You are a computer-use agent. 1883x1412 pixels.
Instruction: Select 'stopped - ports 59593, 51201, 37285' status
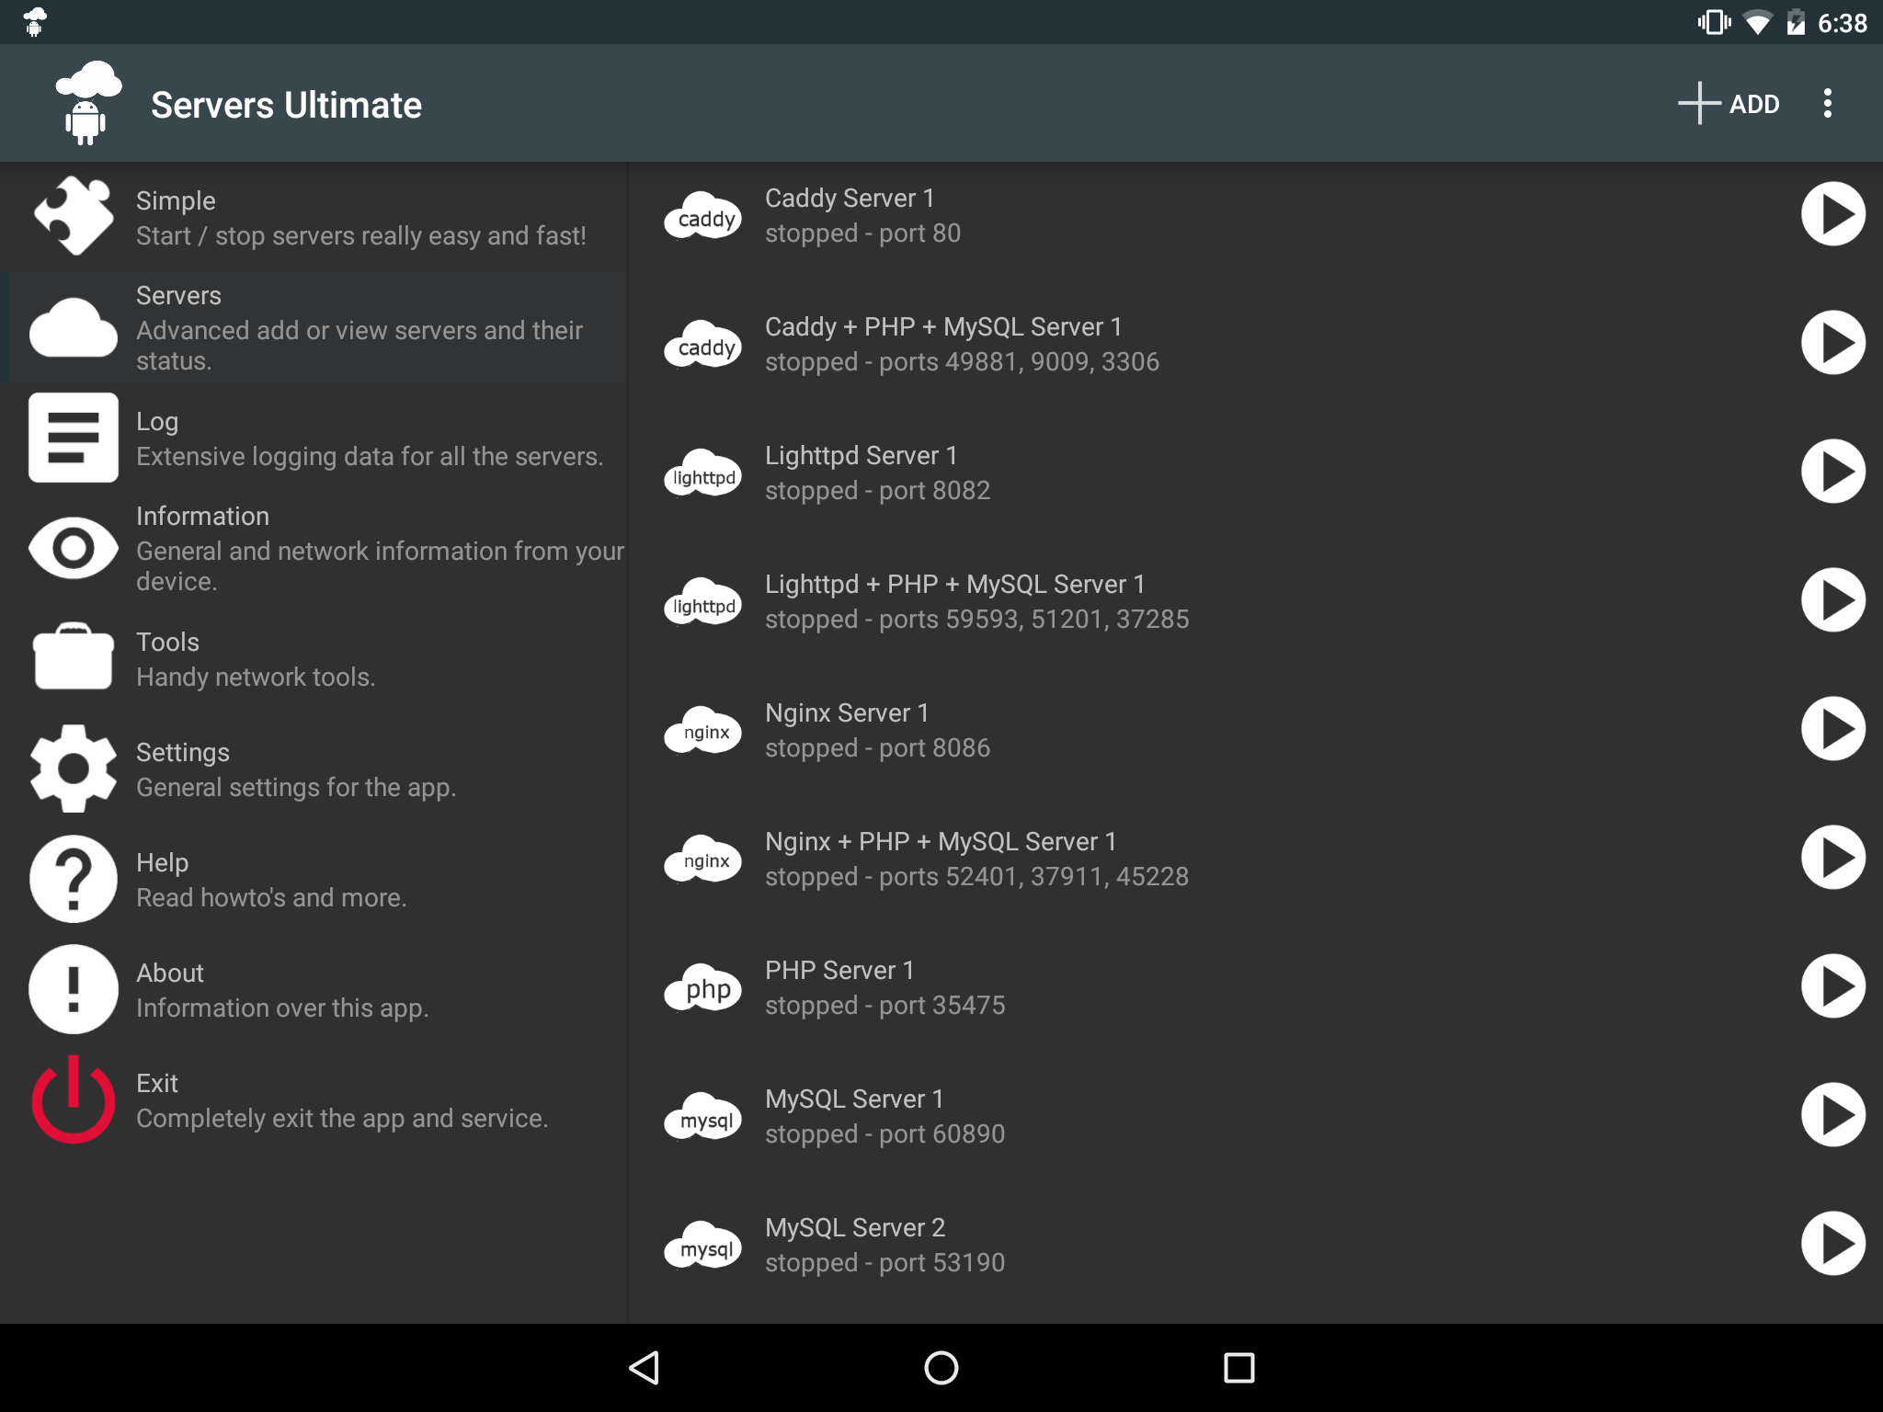[x=976, y=619]
